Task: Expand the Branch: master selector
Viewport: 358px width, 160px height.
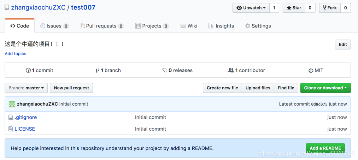Action: click(26, 88)
